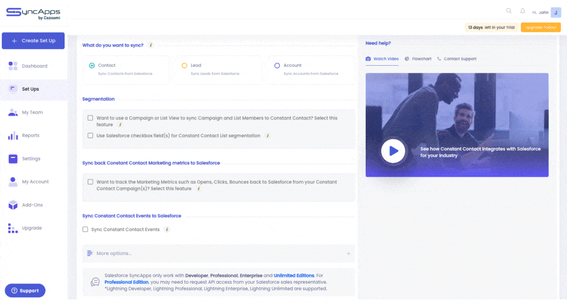The image size is (567, 307).
Task: Click the Segmentation section heading
Action: click(x=98, y=99)
